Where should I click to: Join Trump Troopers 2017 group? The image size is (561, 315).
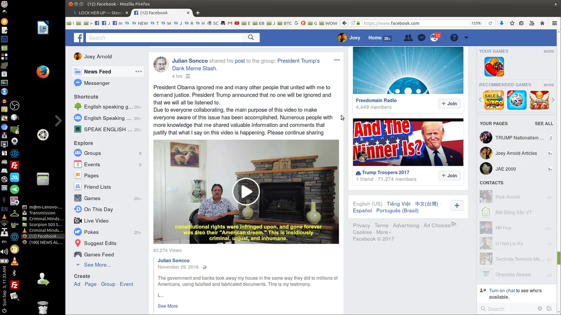pos(449,175)
